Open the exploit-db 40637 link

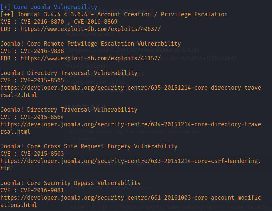click(91, 29)
